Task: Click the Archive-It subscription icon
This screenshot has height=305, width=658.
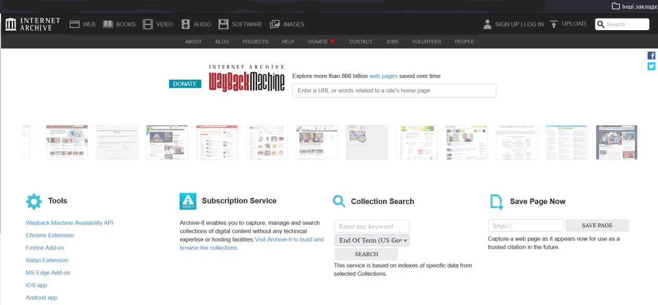Action: (188, 201)
